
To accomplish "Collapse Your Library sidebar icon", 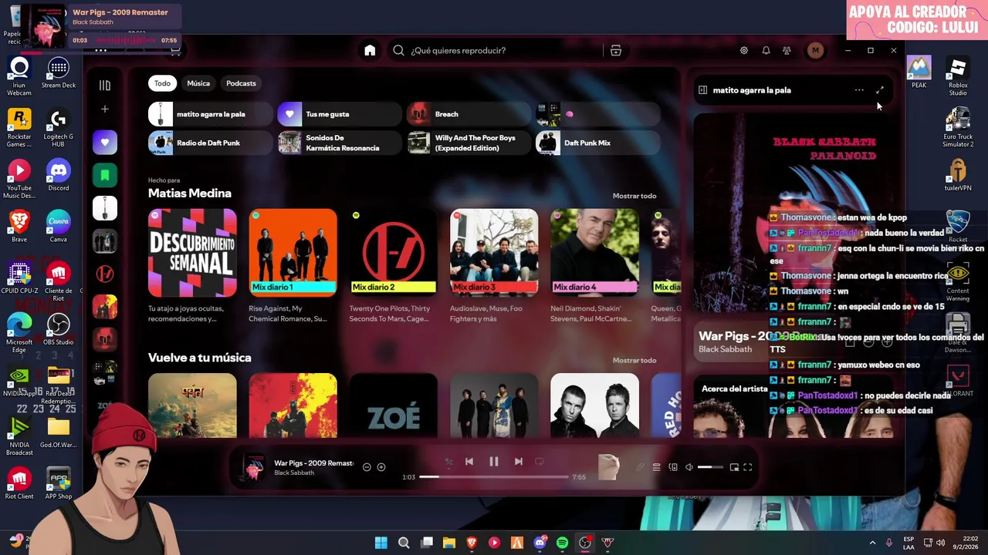I will coord(105,86).
